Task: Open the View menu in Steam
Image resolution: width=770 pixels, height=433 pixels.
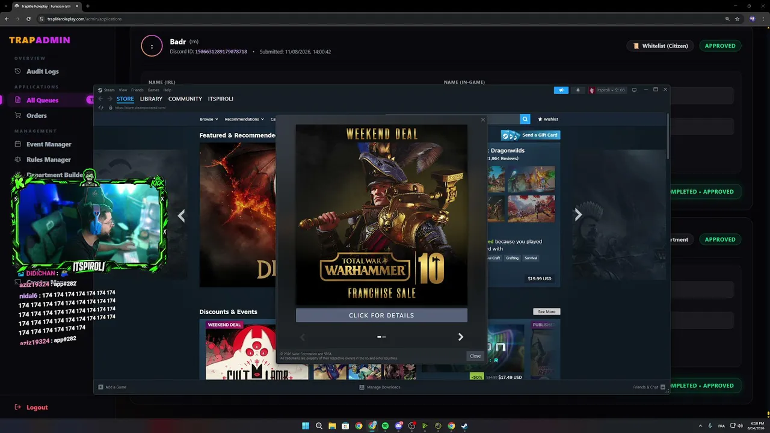Action: tap(123, 90)
